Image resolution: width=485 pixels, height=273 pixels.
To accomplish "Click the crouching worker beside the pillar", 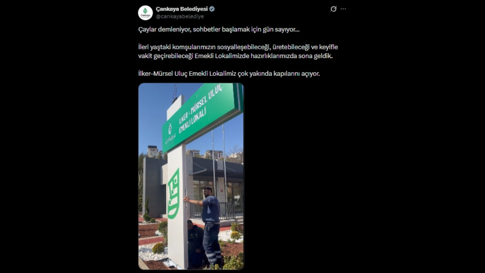I will (x=196, y=244).
